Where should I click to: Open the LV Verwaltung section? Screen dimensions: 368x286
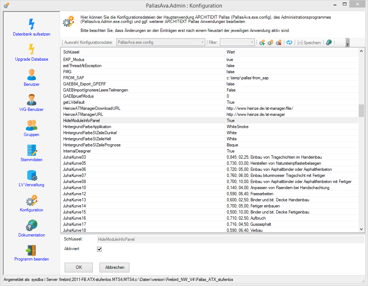tap(32, 178)
